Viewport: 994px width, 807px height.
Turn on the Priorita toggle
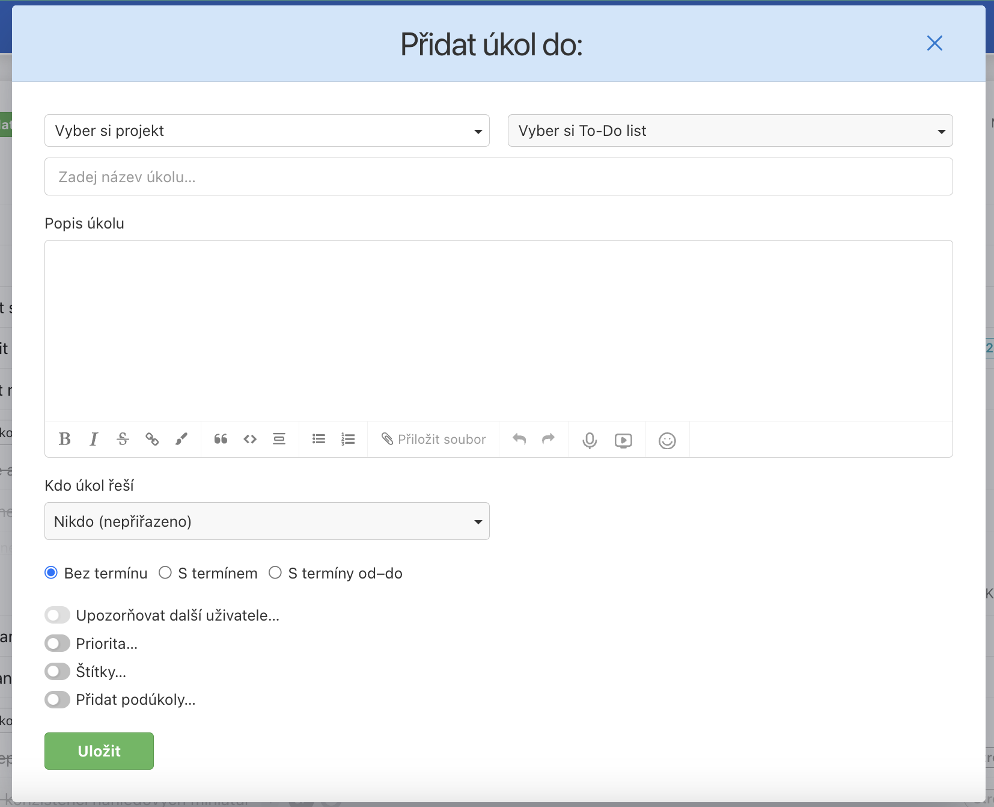coord(57,643)
